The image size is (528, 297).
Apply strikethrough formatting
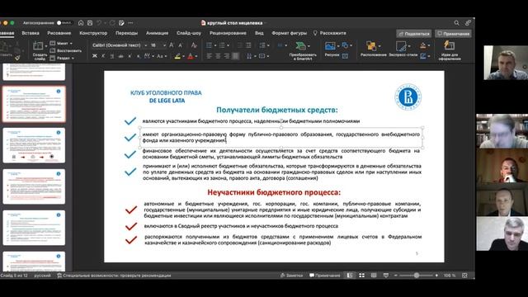tap(121, 56)
